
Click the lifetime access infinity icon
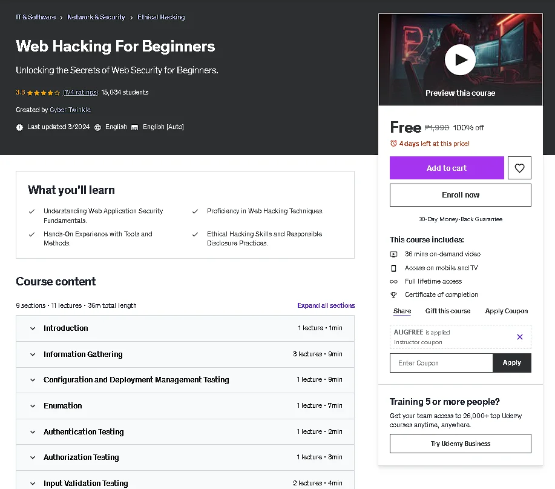[x=393, y=281]
